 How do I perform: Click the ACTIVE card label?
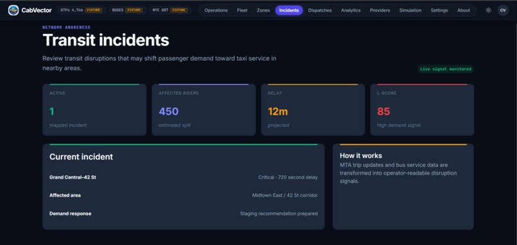(57, 93)
